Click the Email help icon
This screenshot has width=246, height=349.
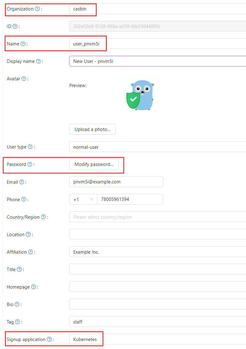[21, 182]
